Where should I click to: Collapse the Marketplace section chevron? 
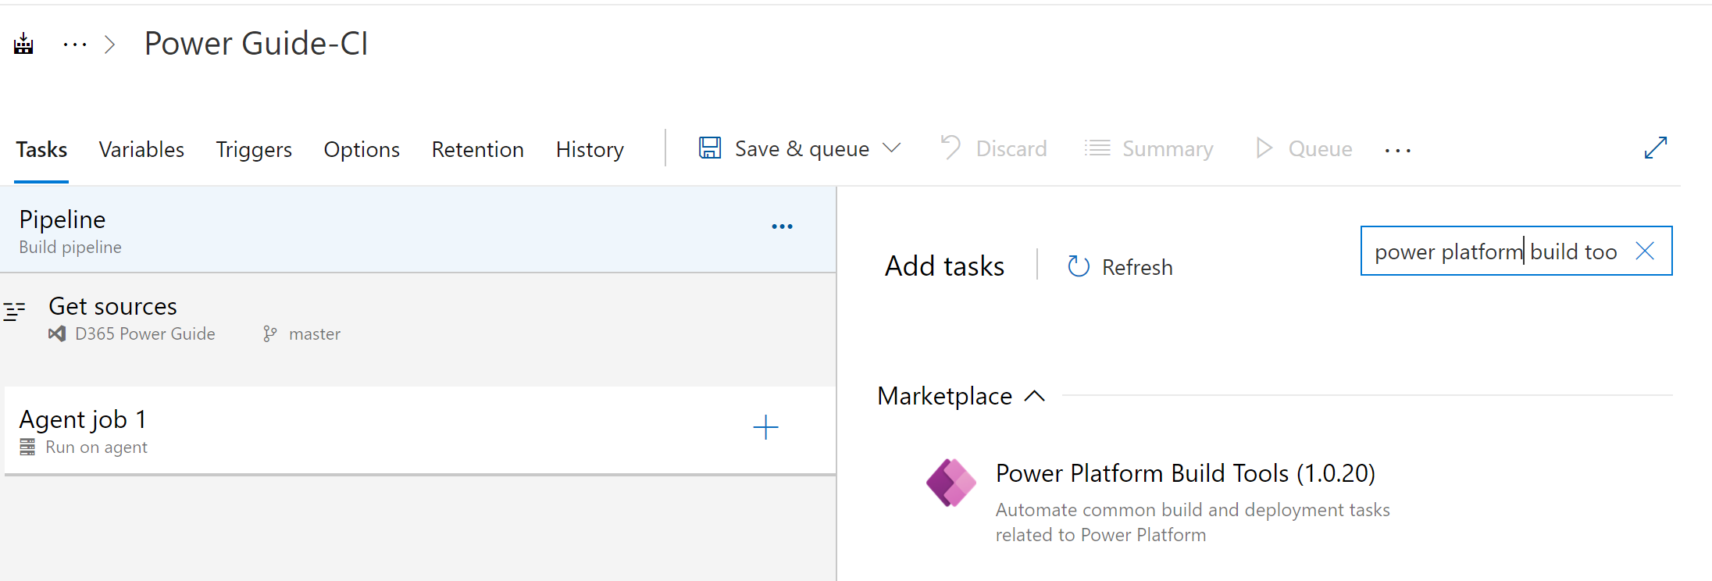tap(1035, 396)
